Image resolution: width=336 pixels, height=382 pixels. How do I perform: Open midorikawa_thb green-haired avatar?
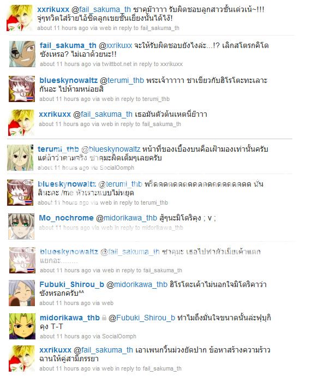[x=22, y=326]
